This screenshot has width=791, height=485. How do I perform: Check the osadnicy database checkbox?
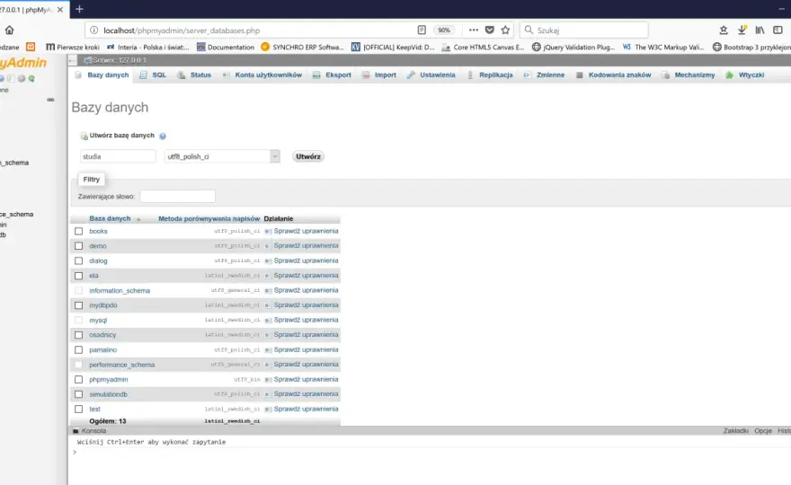point(79,335)
